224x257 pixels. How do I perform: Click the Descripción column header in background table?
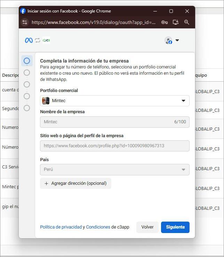tap(10, 75)
